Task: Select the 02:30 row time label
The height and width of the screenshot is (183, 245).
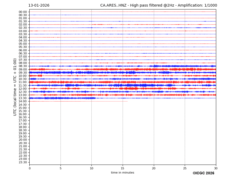Action: (23, 28)
